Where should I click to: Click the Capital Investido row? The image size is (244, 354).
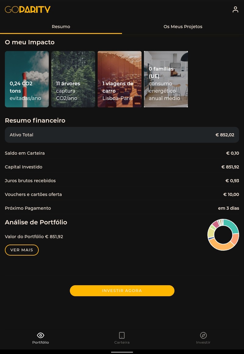122,167
